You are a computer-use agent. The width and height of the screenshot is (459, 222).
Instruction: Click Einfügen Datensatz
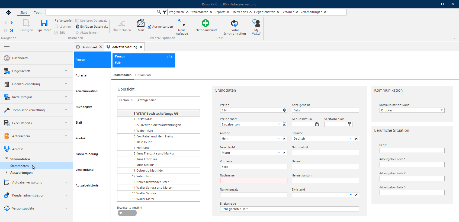[92, 27]
